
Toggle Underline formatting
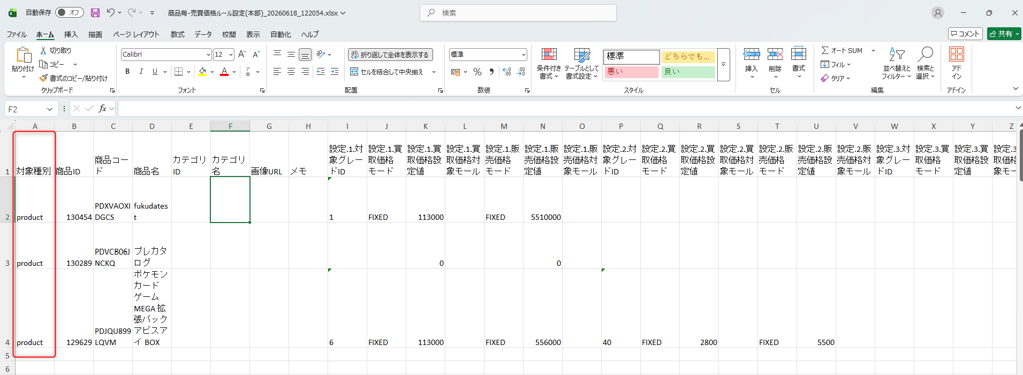click(x=155, y=72)
